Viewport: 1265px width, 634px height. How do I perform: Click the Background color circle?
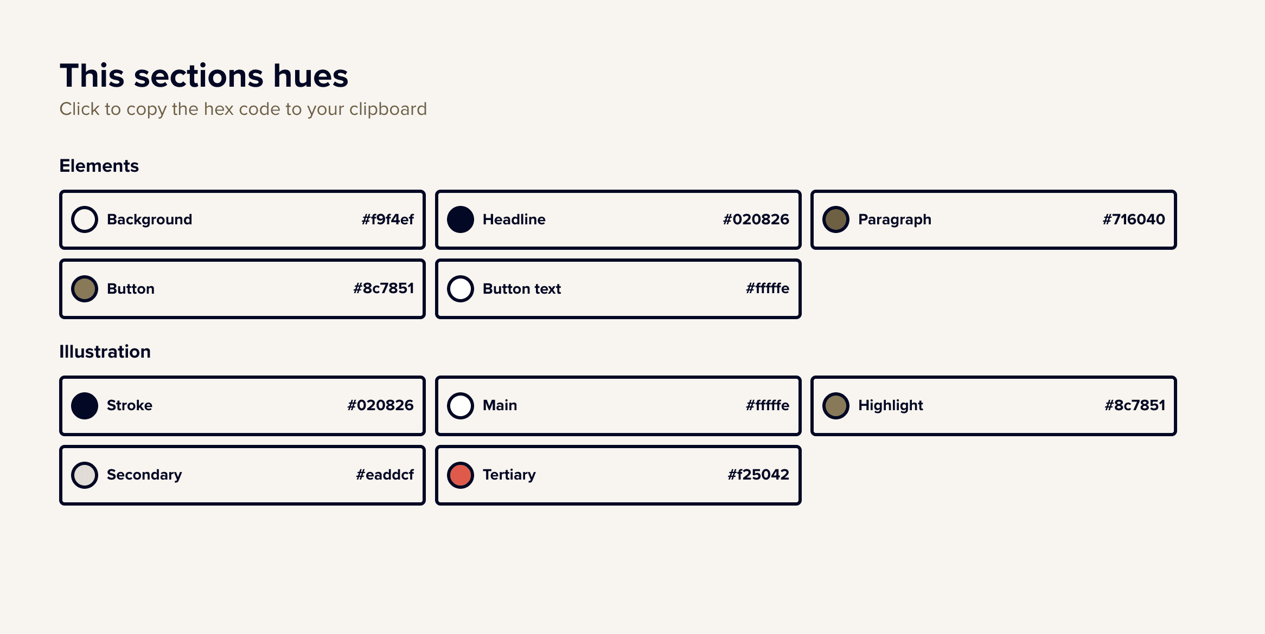point(85,219)
